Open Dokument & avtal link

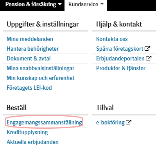coord(29,59)
